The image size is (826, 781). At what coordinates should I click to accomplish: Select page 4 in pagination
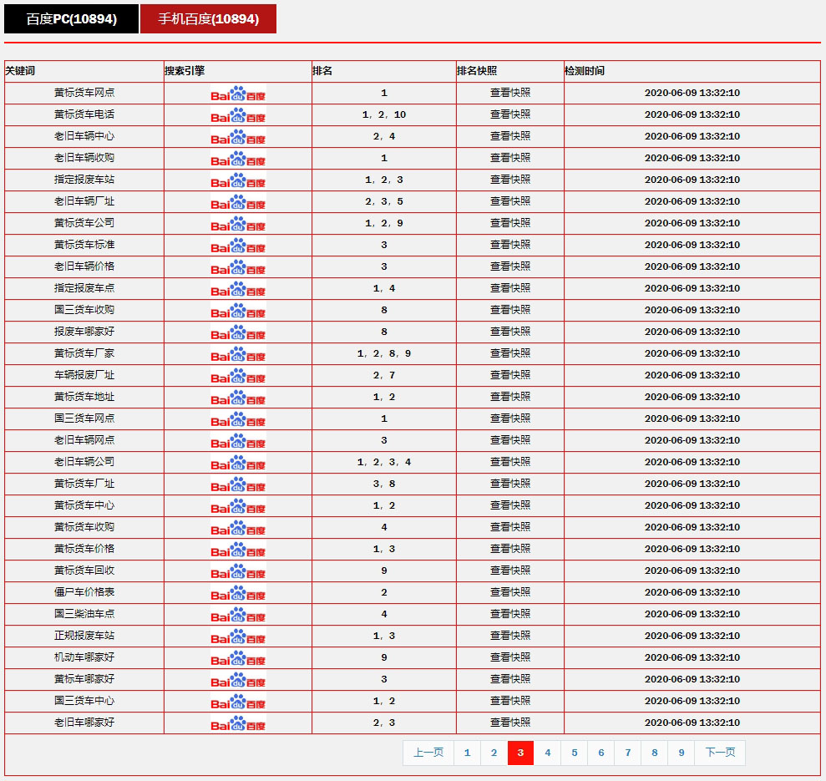click(547, 753)
